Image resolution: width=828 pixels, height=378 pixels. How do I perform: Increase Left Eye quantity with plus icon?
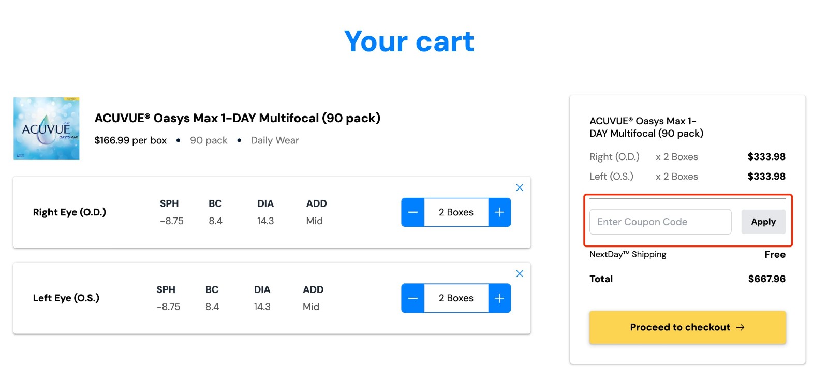[498, 298]
